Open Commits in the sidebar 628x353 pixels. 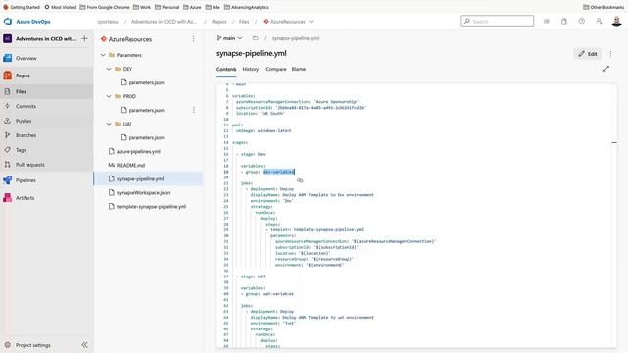[x=26, y=106]
